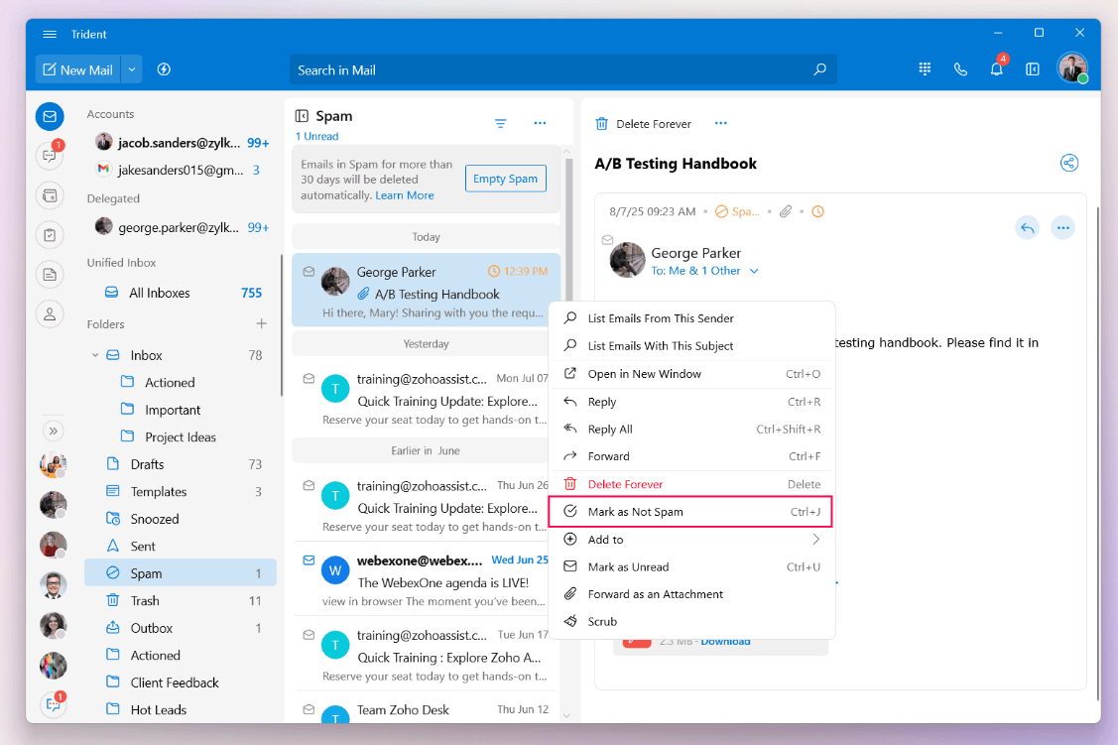Screen dimensions: 1118x745
Task: Toggle the side panel layout icon
Action: tap(1033, 69)
